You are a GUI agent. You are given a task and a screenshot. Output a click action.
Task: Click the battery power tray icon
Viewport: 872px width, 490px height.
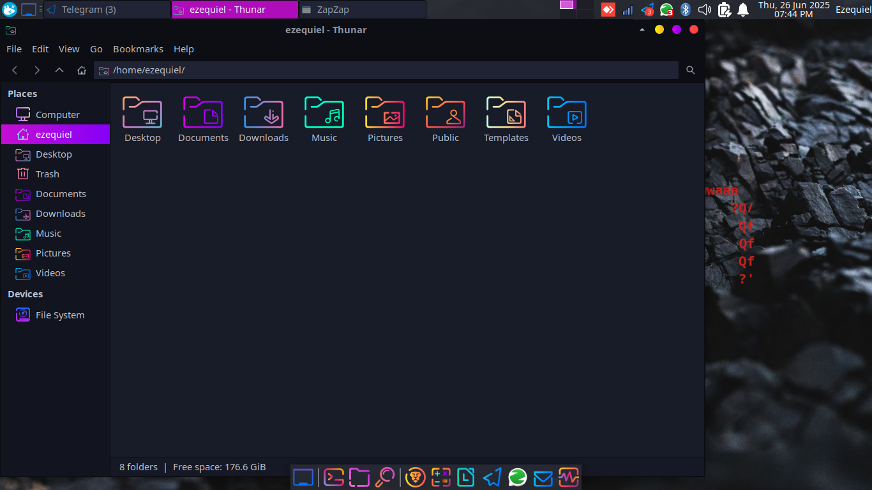(x=724, y=10)
